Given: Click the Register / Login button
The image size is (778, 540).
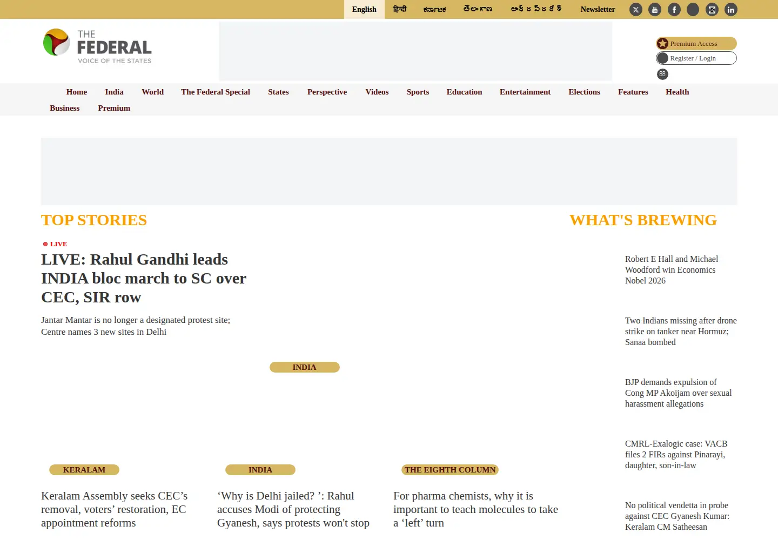Looking at the screenshot, I should (x=696, y=58).
